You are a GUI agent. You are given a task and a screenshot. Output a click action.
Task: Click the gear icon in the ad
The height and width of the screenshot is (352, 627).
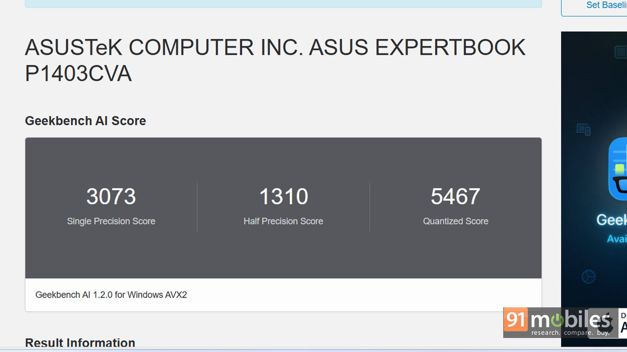point(588,277)
